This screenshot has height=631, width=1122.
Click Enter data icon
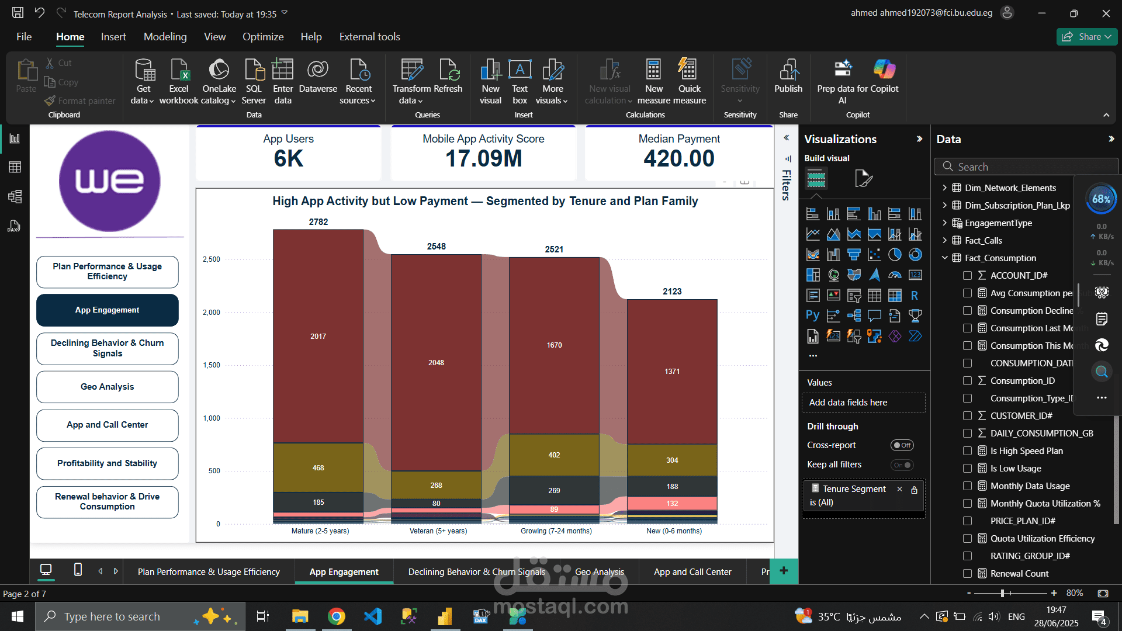pyautogui.click(x=283, y=81)
